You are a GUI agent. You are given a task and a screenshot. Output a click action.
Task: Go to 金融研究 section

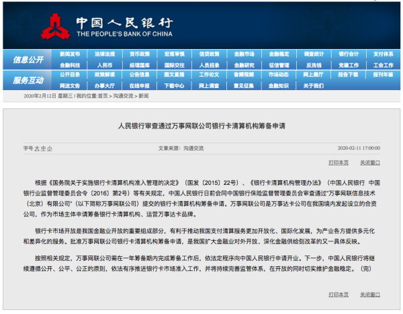(x=244, y=65)
